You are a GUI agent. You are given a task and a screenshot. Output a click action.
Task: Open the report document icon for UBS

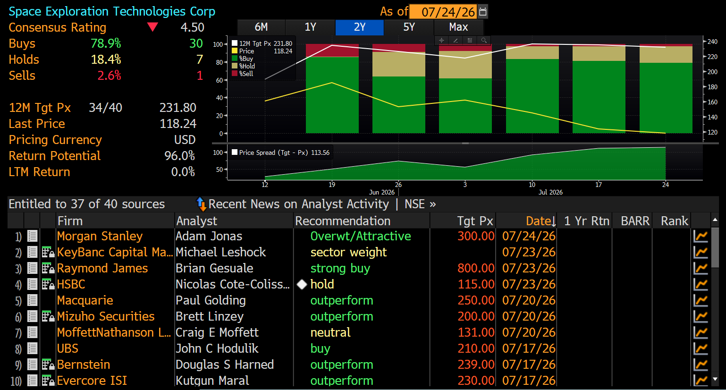(x=32, y=348)
